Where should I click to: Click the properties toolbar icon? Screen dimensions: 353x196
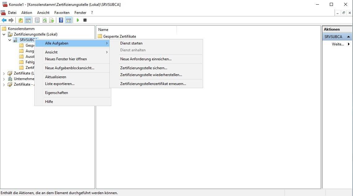pyautogui.click(x=37, y=20)
